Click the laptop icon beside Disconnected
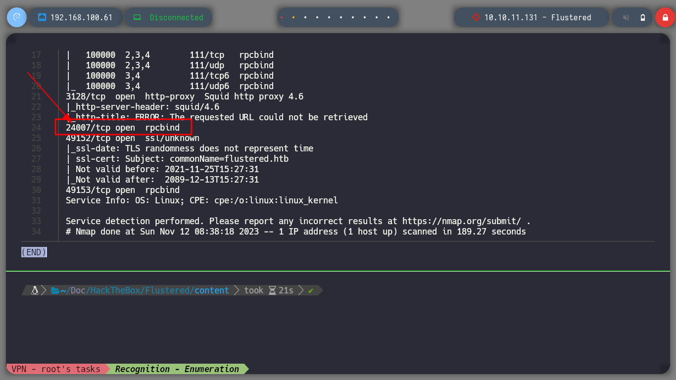The image size is (676, 380). (137, 17)
